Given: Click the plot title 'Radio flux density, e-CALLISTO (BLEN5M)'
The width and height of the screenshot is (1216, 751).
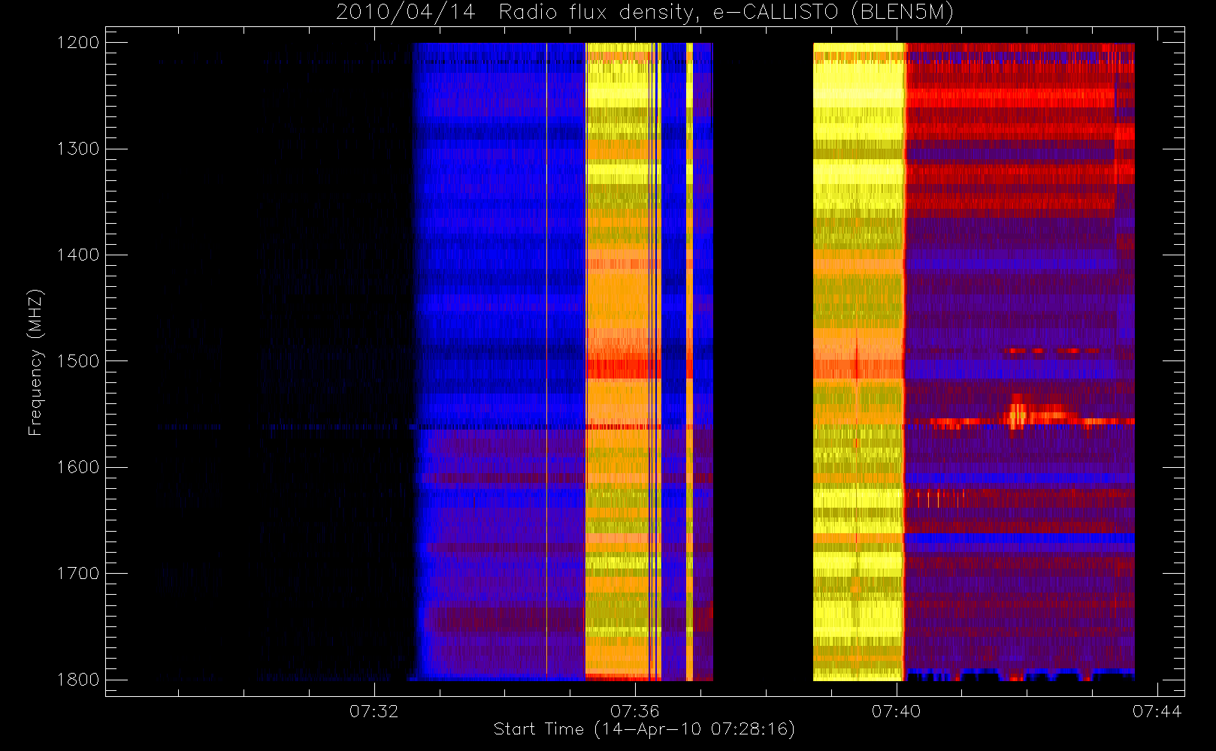Looking at the screenshot, I should click(726, 13).
